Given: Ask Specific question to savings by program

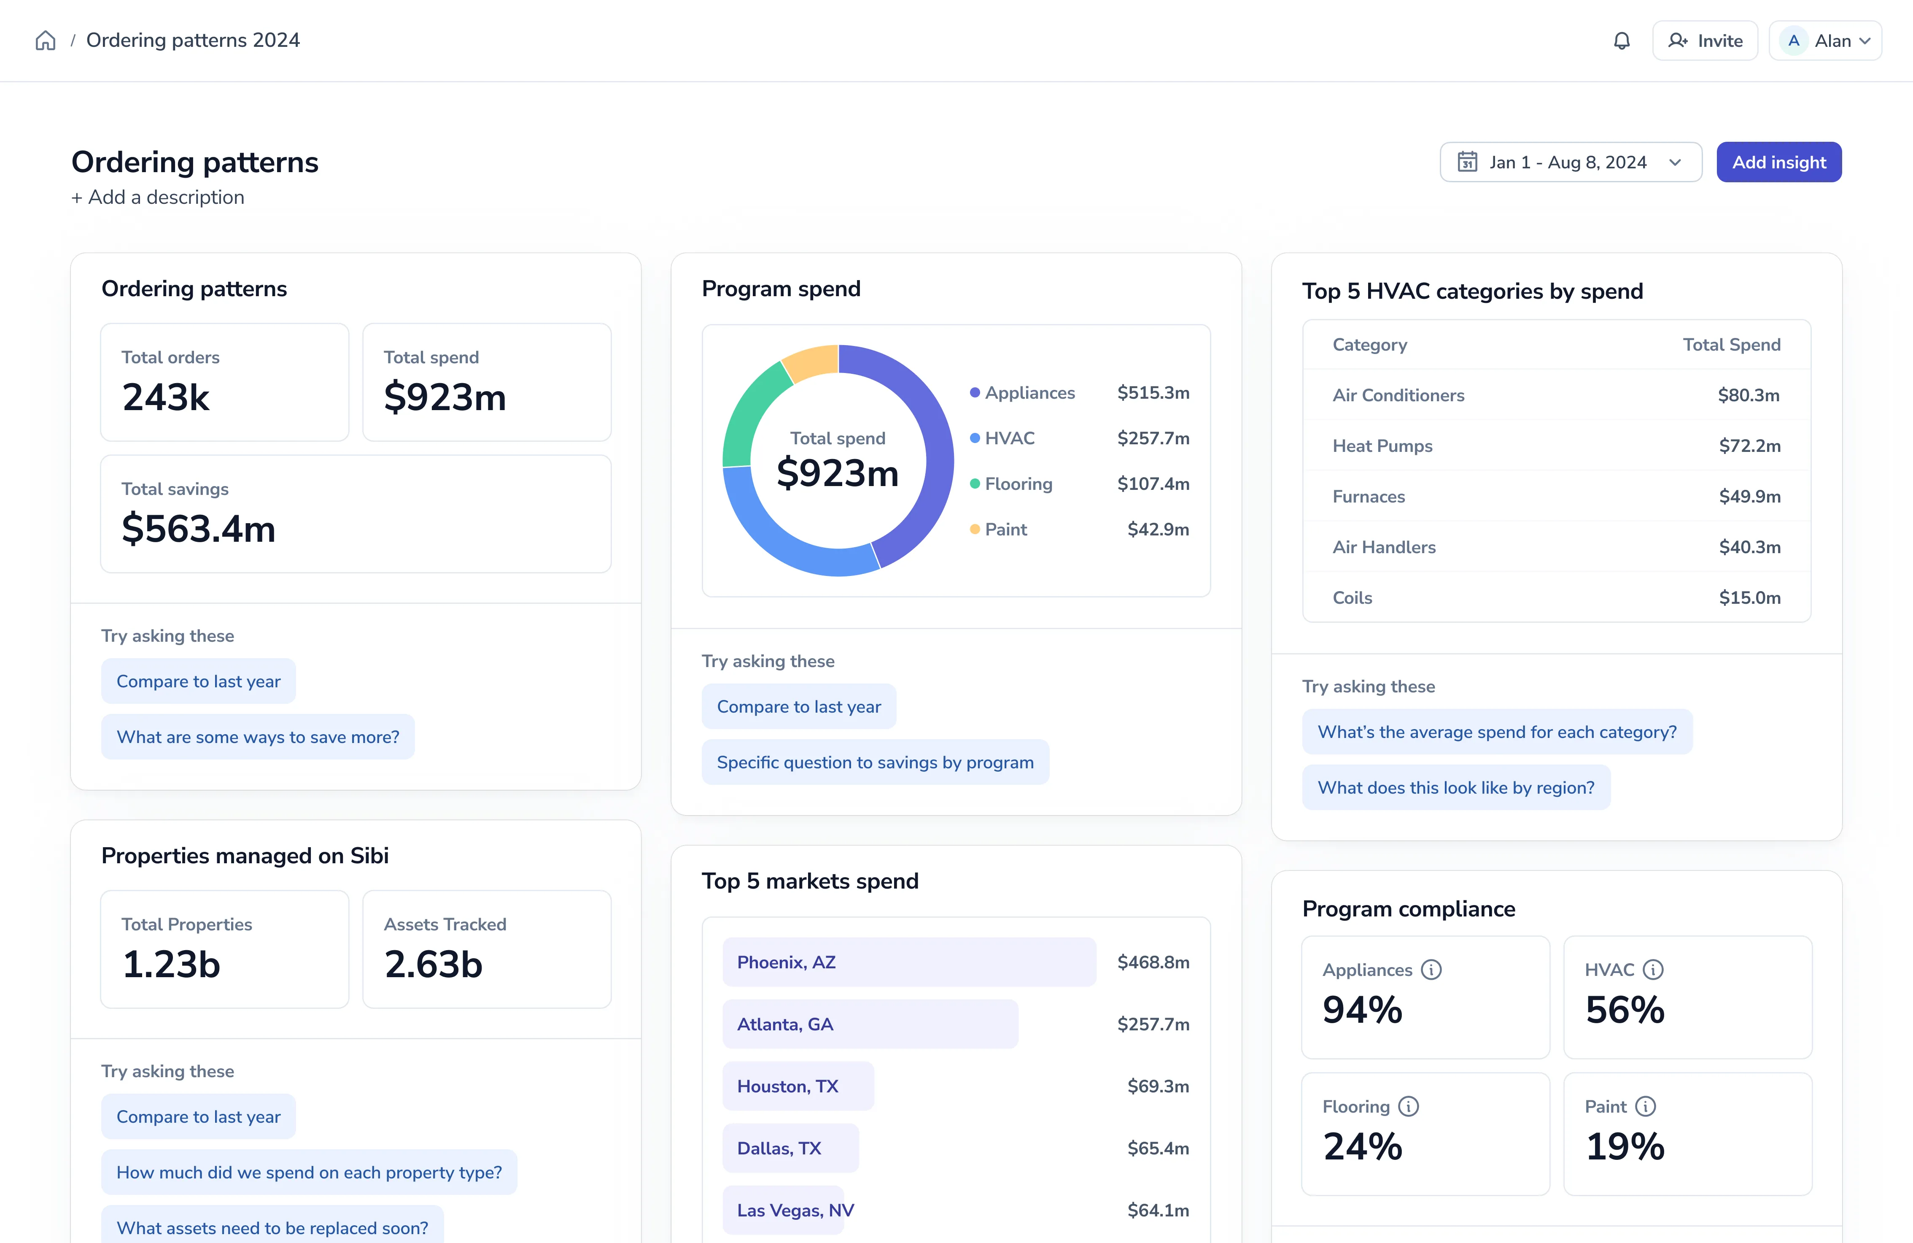Looking at the screenshot, I should [876, 762].
